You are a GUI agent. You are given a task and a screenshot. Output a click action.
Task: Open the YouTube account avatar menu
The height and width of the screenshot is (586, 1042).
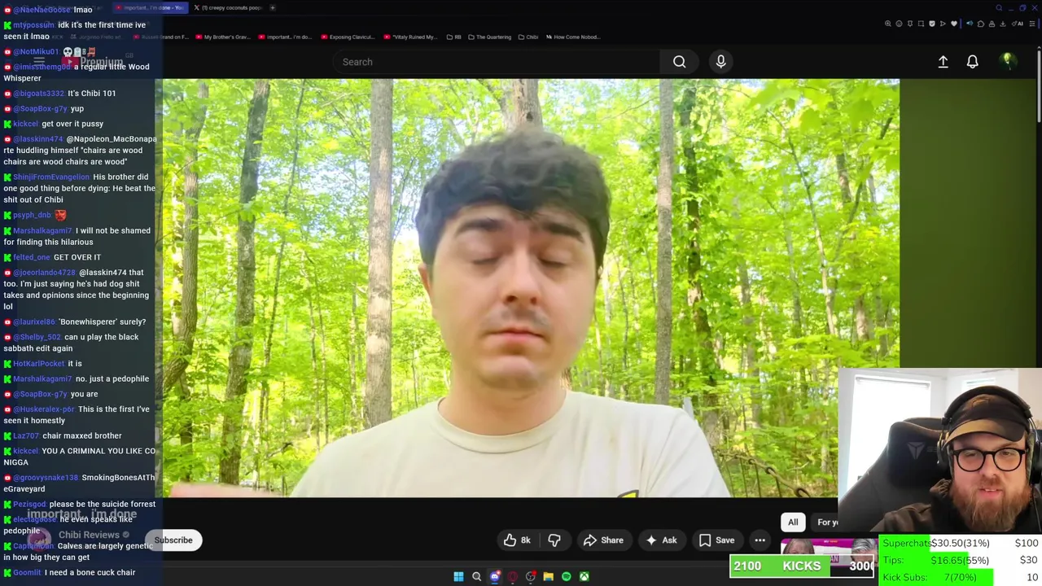click(1007, 61)
